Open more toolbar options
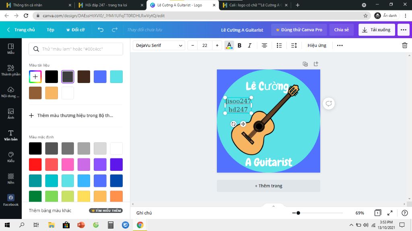The height and width of the screenshot is (231, 412). (340, 45)
